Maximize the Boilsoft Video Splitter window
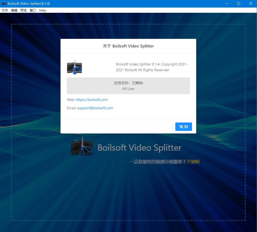Screen dimensions: 257x232 pos(239,3)
